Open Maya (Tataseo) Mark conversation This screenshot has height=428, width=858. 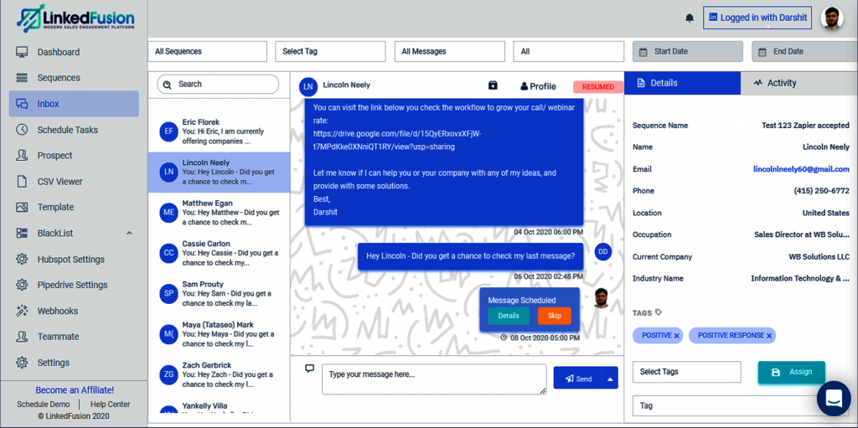(219, 334)
